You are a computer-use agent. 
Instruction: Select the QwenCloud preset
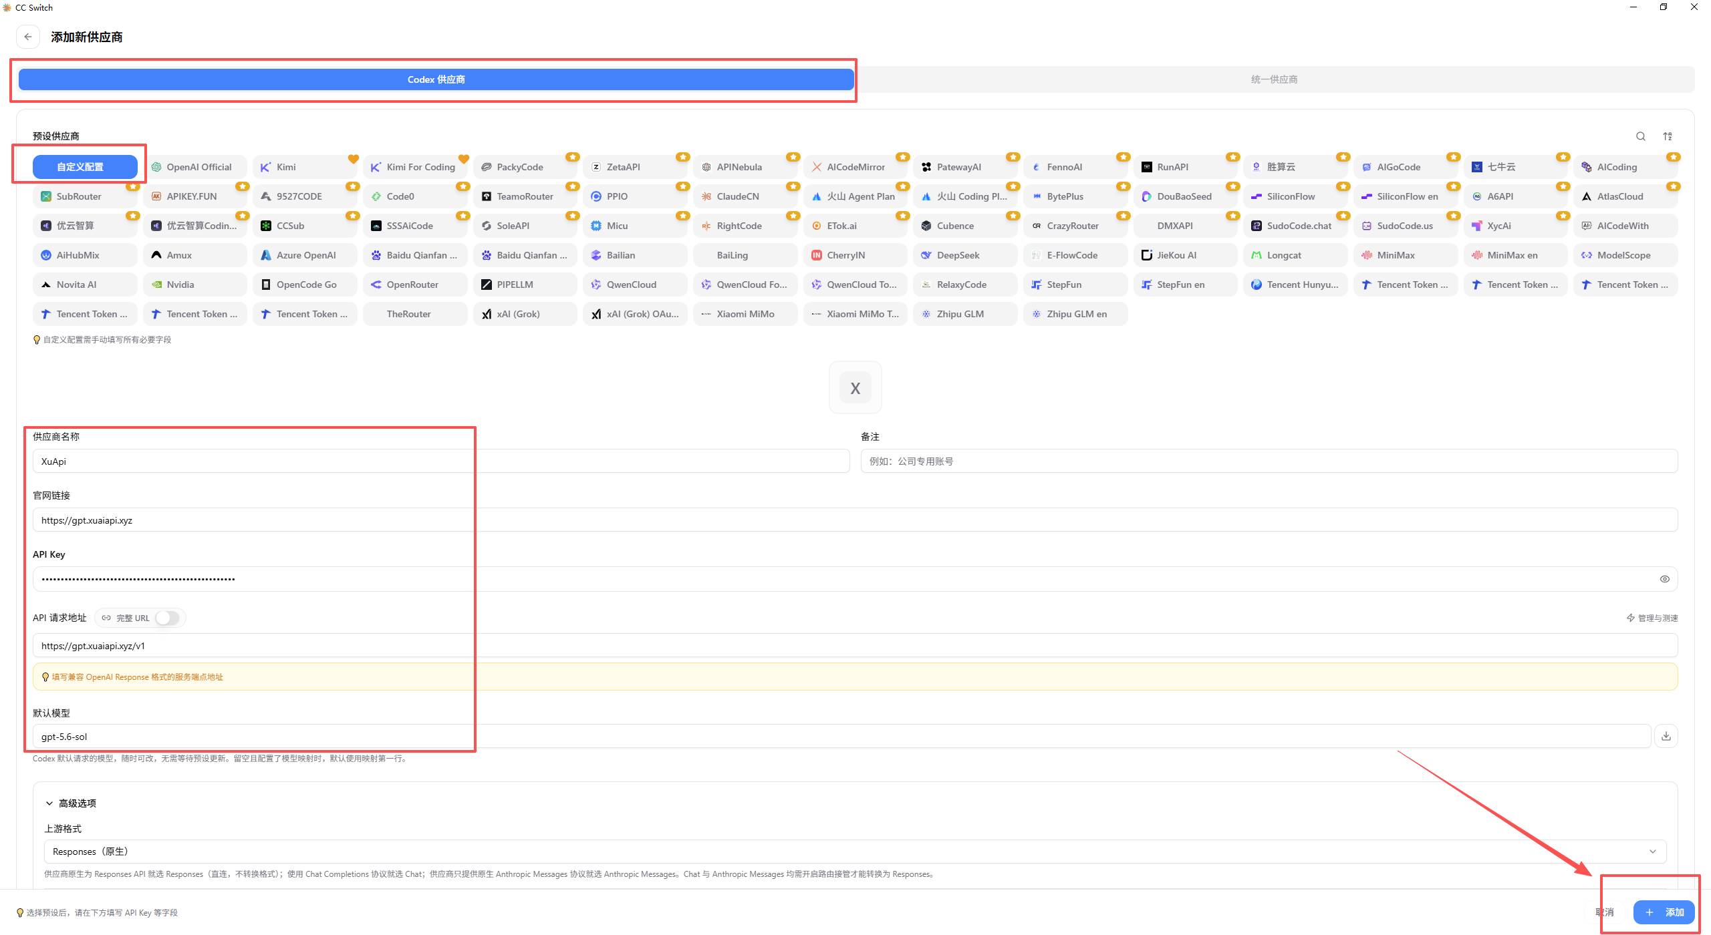click(635, 285)
